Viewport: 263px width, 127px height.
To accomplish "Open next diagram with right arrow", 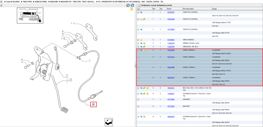I will pos(132,5).
